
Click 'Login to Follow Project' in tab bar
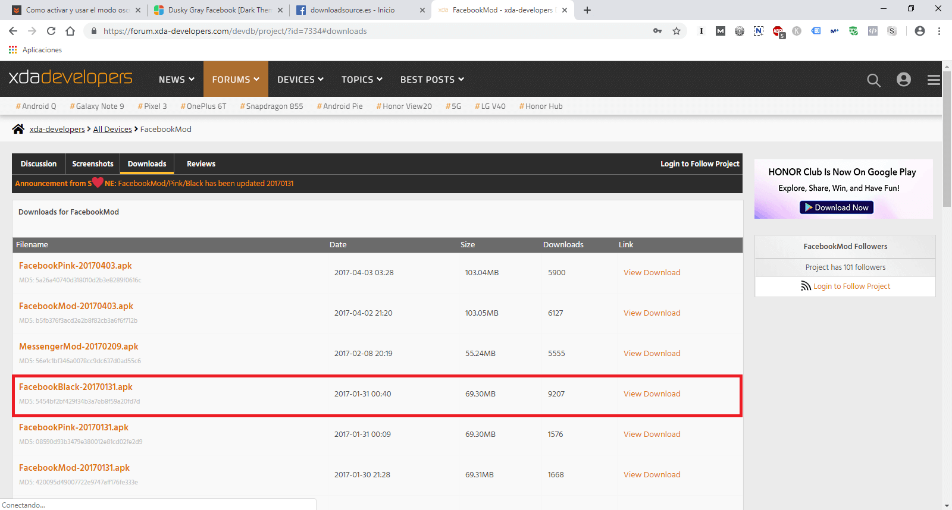[700, 163]
